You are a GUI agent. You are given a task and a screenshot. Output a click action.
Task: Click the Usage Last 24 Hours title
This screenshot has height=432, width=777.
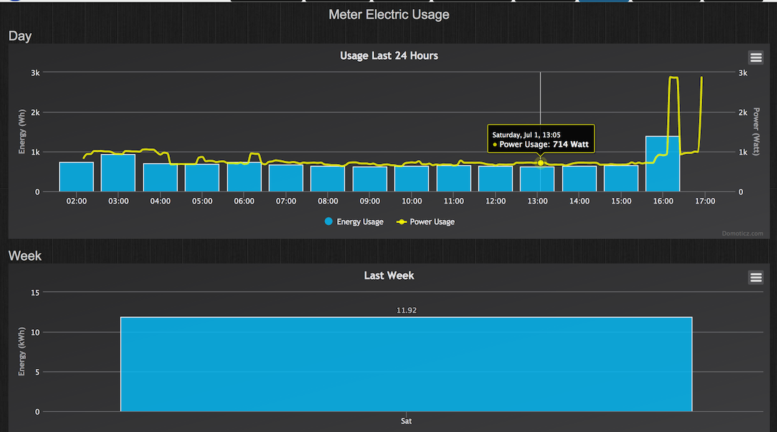[388, 56]
